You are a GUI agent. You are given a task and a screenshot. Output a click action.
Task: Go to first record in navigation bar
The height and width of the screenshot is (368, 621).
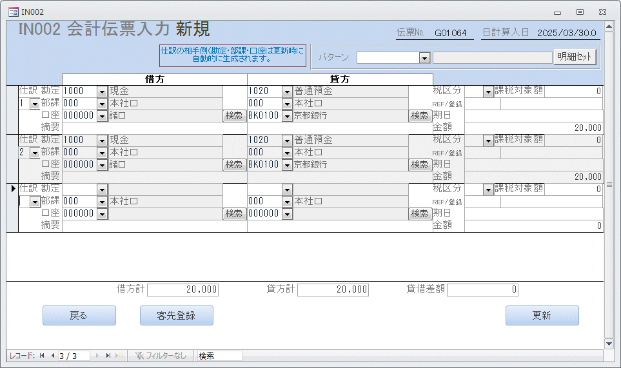42,356
